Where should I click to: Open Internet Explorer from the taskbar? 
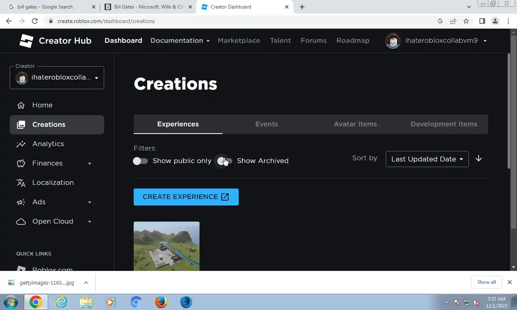pos(61,302)
